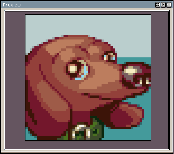The width and height of the screenshot is (174, 154).
Task: Click the Preview title bar text
Action: pyautogui.click(x=12, y=5)
